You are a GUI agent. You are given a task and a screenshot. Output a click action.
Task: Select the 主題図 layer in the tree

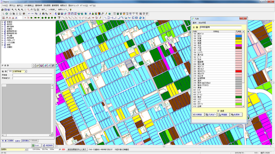tap(9, 47)
